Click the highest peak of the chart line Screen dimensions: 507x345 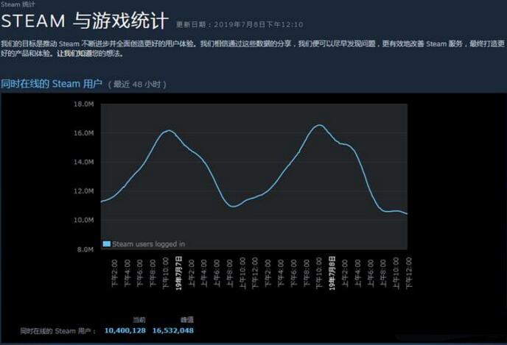pyautogui.click(x=319, y=125)
